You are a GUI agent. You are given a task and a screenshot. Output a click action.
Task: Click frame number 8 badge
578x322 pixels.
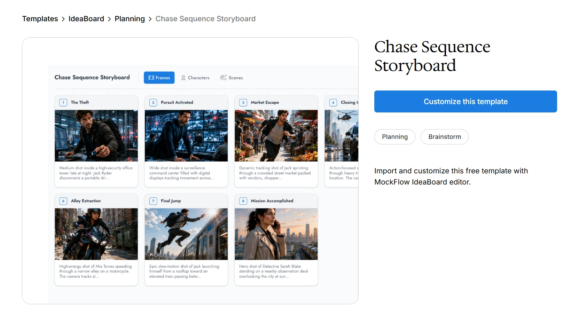[243, 201]
